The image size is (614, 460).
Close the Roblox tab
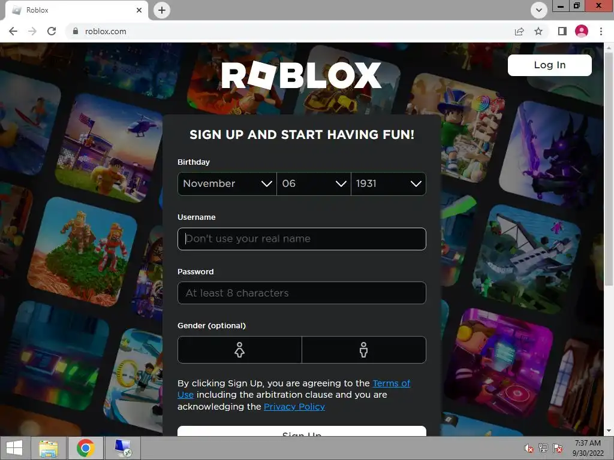point(139,10)
